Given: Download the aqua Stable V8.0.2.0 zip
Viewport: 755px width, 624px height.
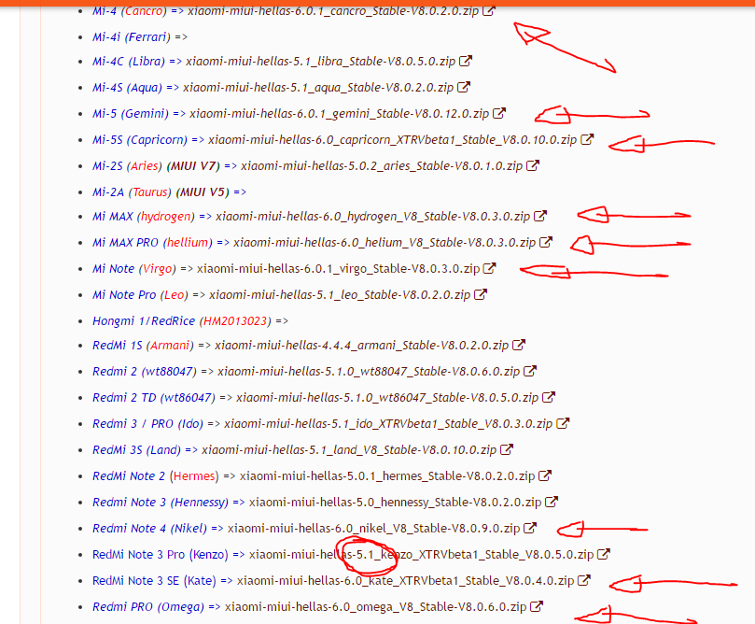Looking at the screenshot, I should tap(318, 87).
